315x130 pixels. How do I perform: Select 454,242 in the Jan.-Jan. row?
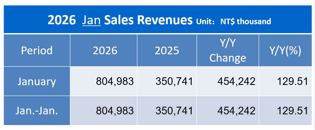(236, 110)
